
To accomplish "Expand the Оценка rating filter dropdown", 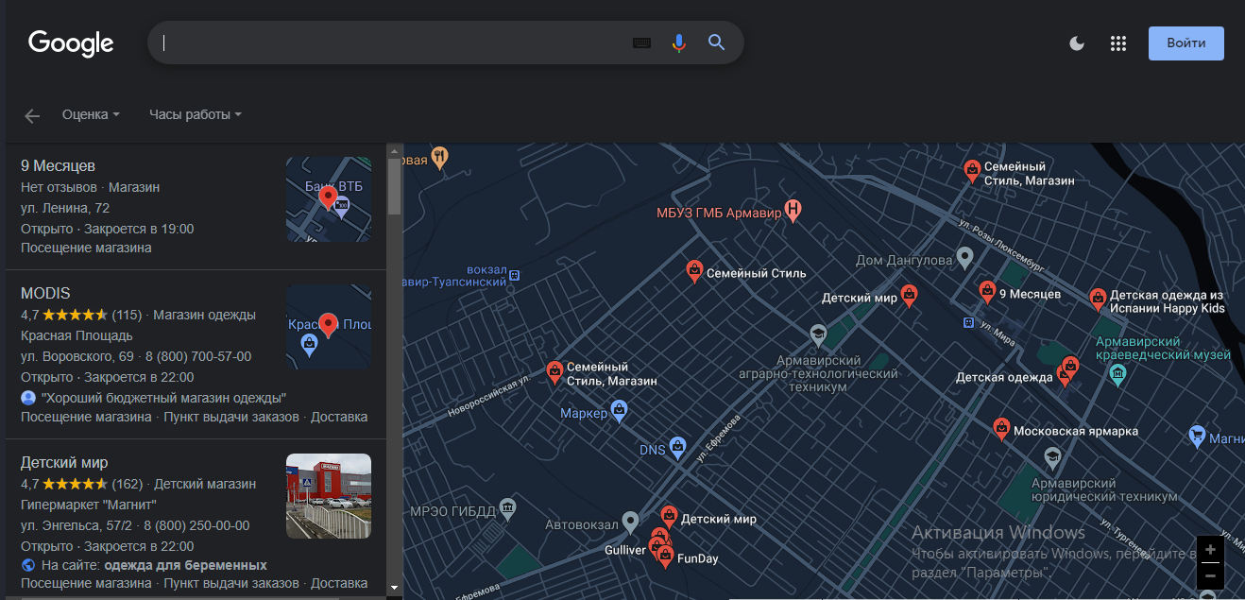I will [x=91, y=114].
